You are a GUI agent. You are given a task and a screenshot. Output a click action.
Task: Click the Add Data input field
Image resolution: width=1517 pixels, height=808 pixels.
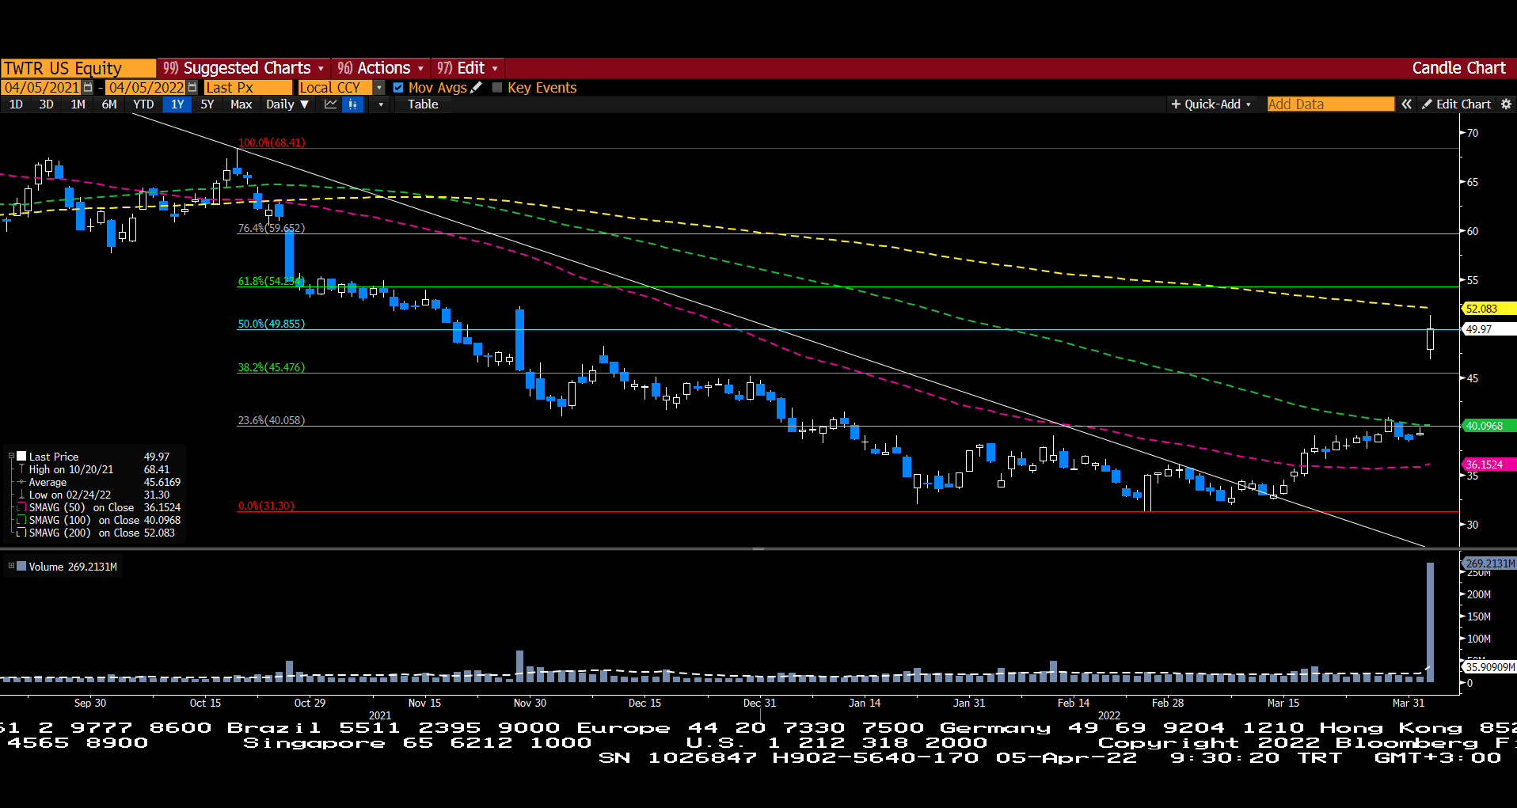1330,104
